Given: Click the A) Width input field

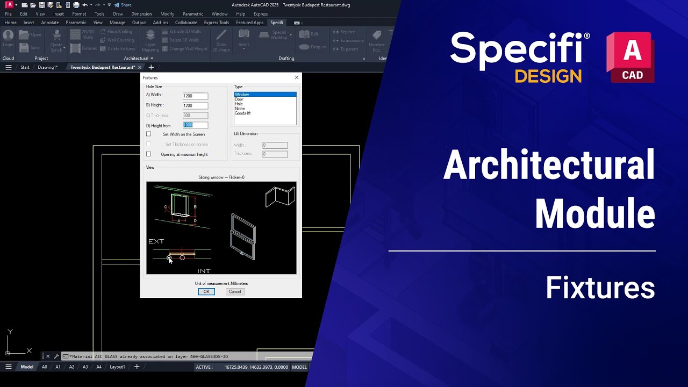Looking at the screenshot, I should [195, 96].
